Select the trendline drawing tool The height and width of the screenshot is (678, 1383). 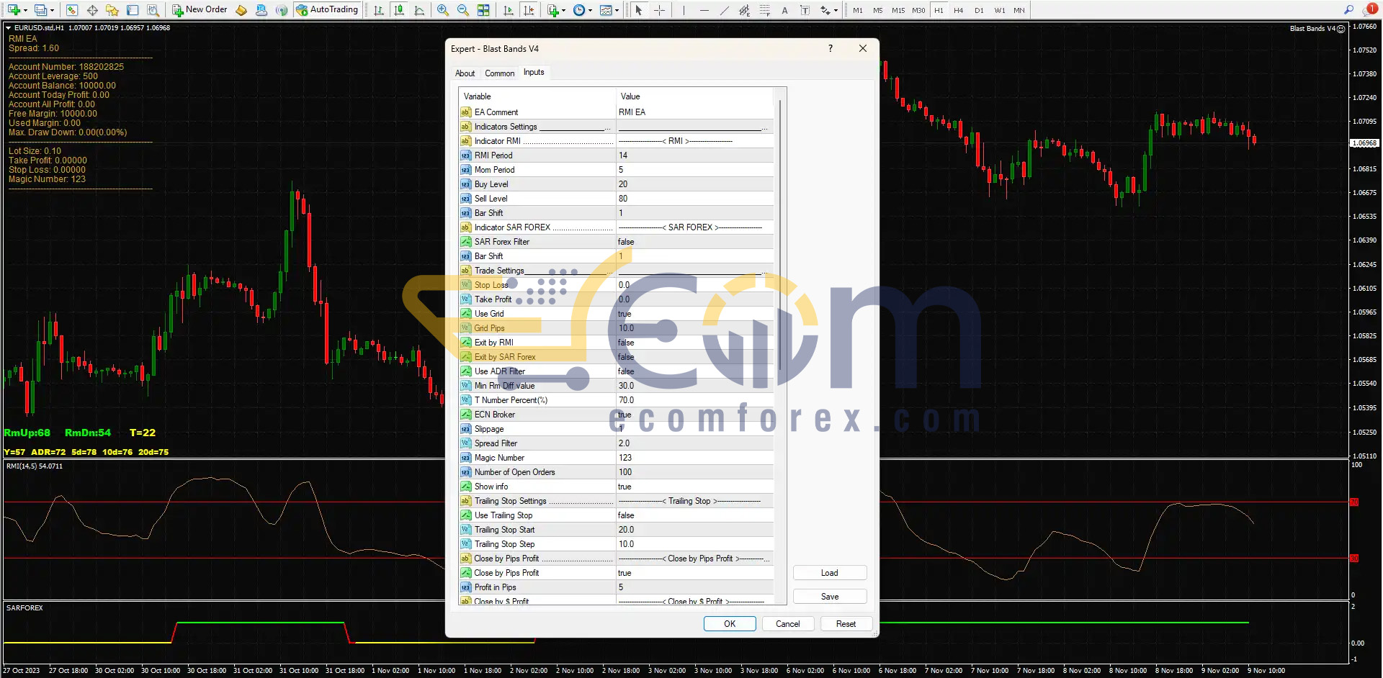[724, 10]
